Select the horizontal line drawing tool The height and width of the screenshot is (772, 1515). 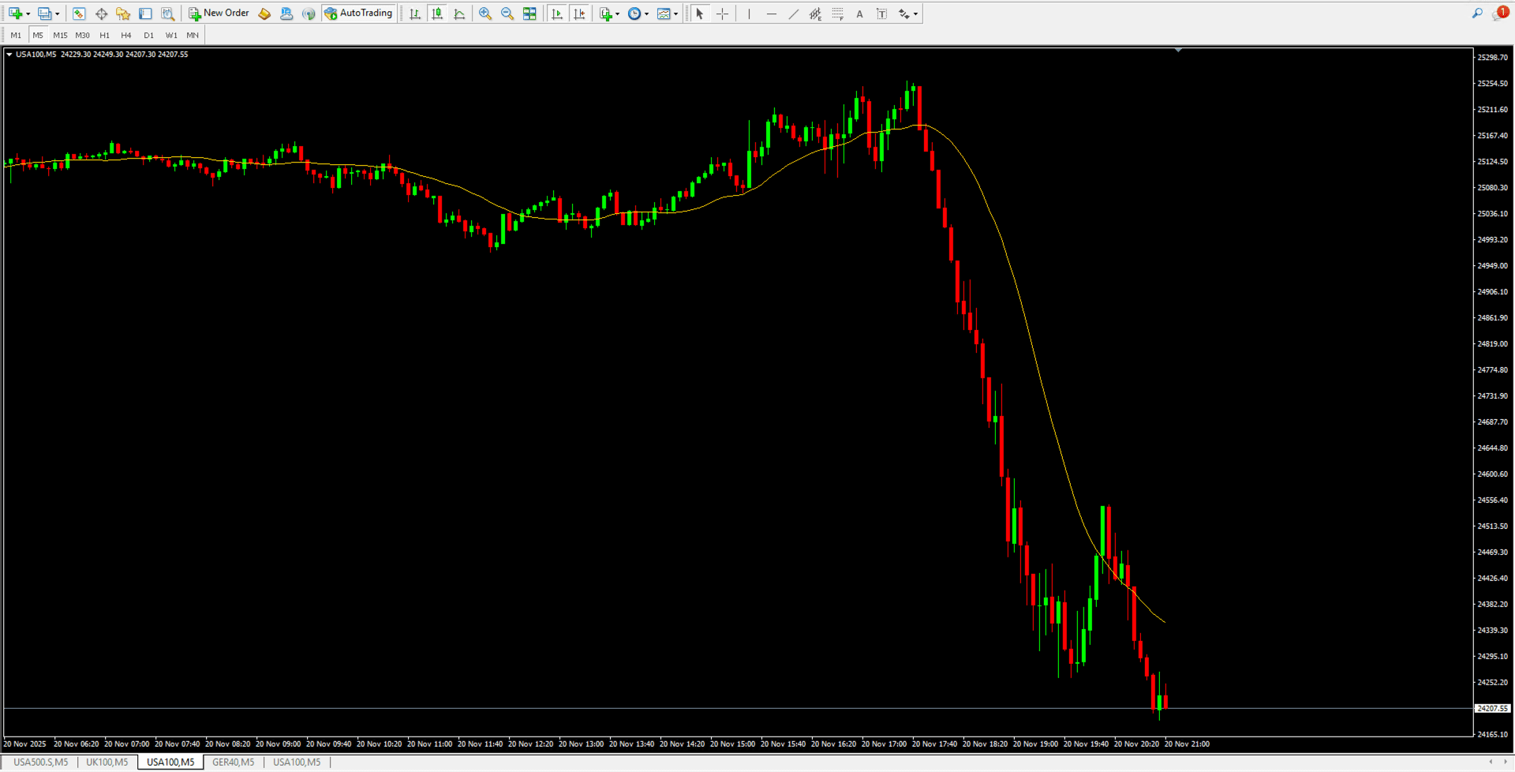coord(771,13)
